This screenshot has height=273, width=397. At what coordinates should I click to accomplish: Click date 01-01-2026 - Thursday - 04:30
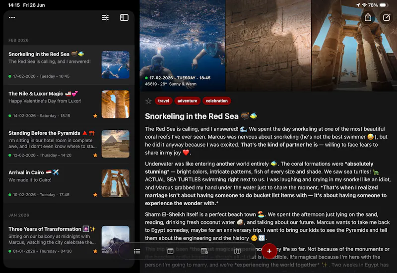[42, 251]
